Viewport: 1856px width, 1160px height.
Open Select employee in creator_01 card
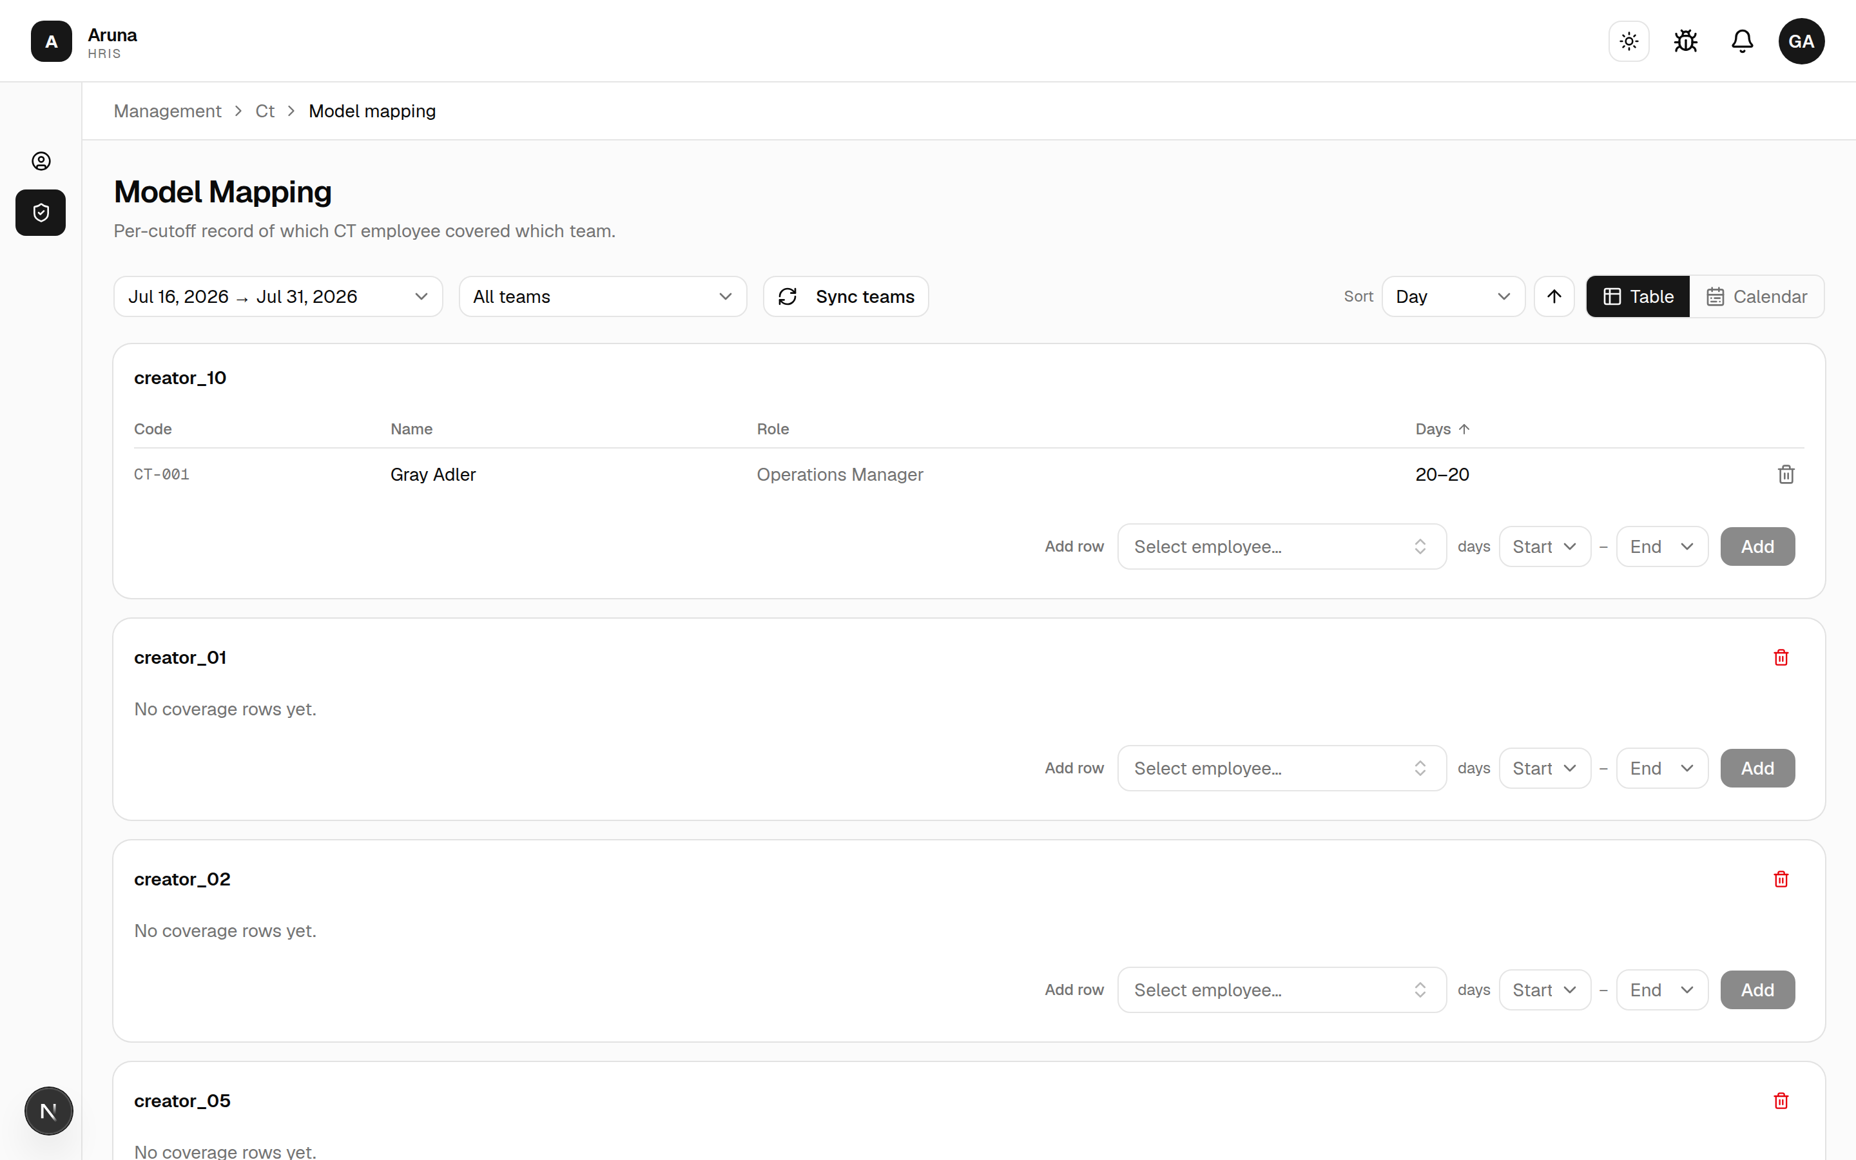click(1282, 769)
